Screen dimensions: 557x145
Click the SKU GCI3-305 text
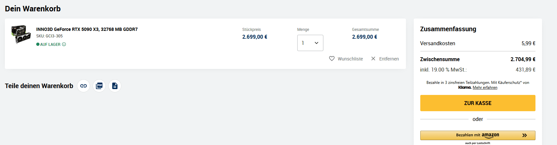[49, 36]
